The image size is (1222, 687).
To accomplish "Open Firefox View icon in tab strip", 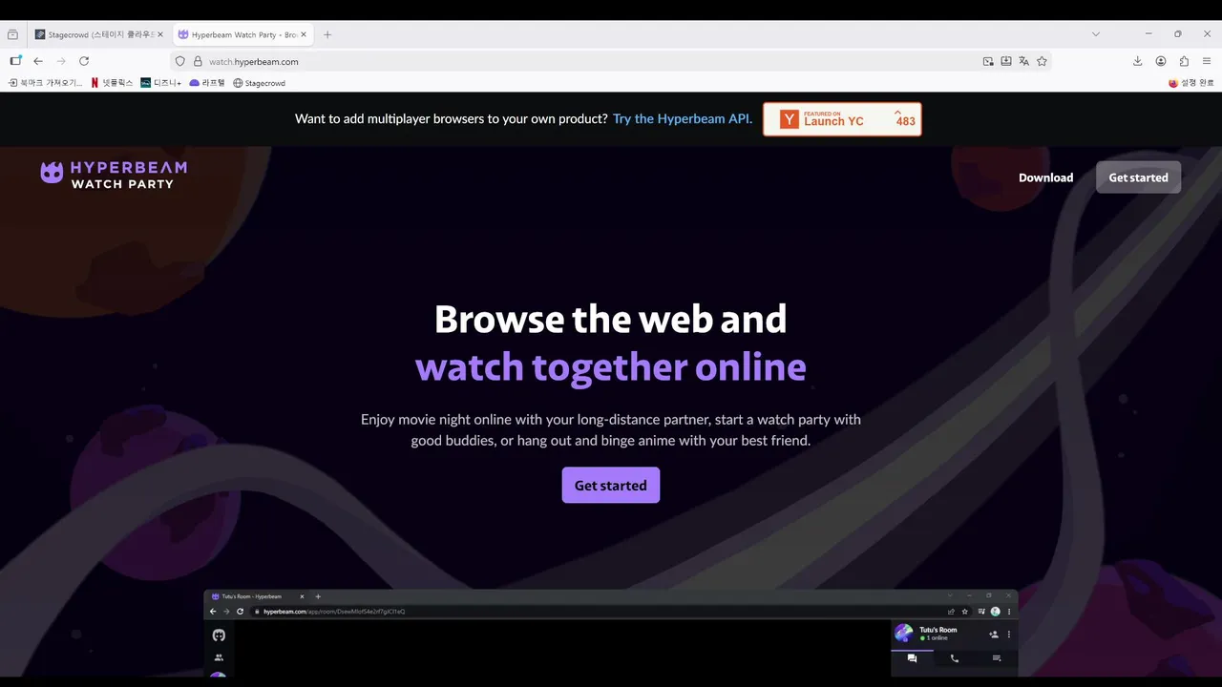I will coord(12,34).
